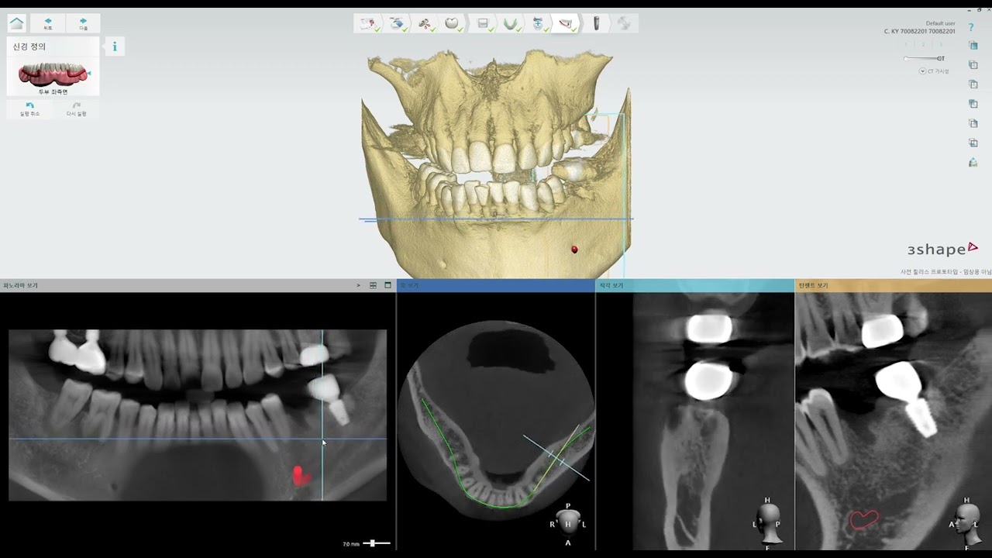The height and width of the screenshot is (558, 992).
Task: Open the first workflow step with red document icon
Action: click(x=367, y=23)
